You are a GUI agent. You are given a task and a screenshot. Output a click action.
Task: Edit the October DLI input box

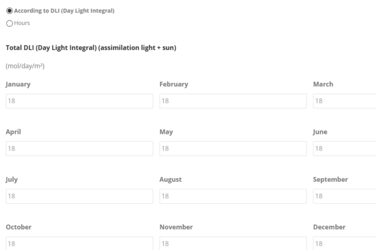pos(80,243)
